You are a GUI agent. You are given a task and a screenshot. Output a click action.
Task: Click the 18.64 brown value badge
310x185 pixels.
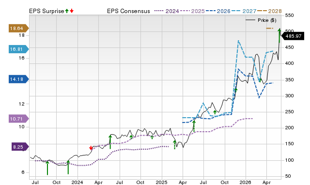coord(18,28)
